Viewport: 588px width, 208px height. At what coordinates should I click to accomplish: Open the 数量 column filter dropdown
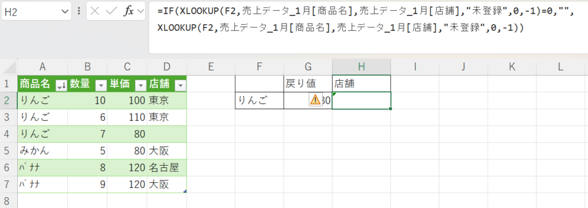tap(101, 86)
